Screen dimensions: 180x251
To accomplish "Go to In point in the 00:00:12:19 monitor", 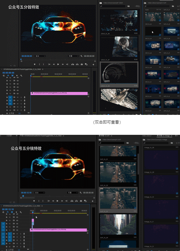I will (x=49, y=201).
